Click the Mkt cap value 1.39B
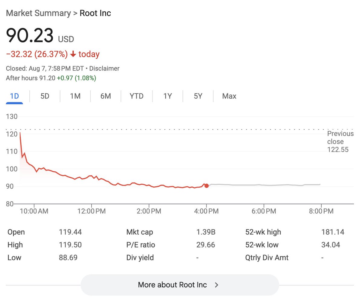The height and width of the screenshot is (298, 363). click(206, 232)
